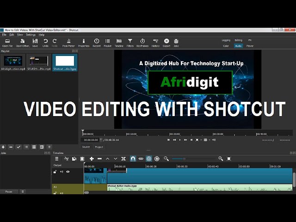
Task: Open the Edit menu
Action: 12,35
